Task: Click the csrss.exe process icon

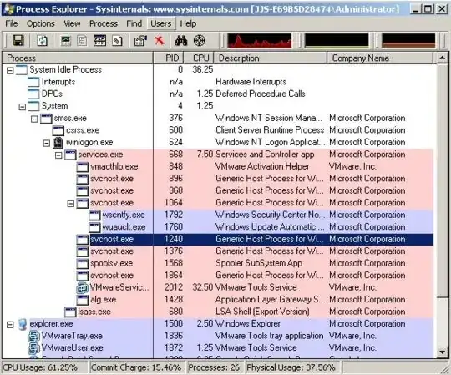Action: pyautogui.click(x=58, y=130)
